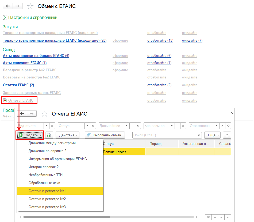Close the Отчеты ЕГАИС window
254x222 pixels.
click(232, 113)
